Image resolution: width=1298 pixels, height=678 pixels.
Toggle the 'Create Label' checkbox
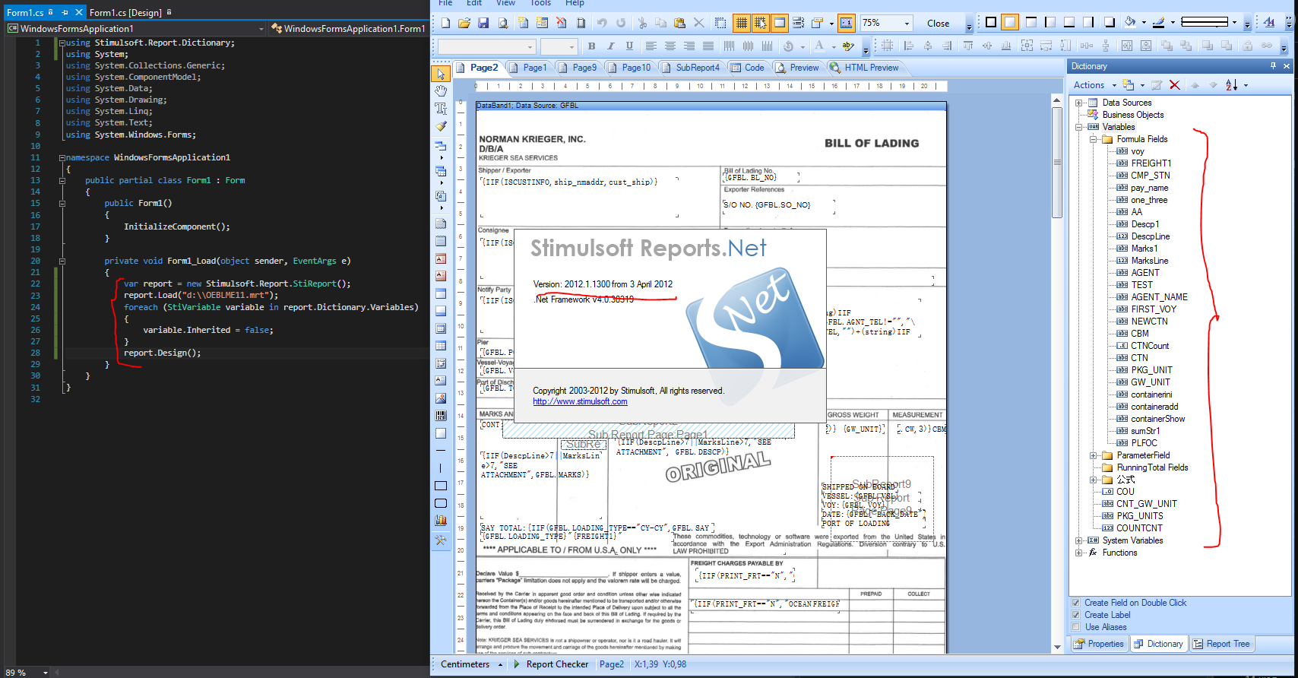tap(1075, 615)
